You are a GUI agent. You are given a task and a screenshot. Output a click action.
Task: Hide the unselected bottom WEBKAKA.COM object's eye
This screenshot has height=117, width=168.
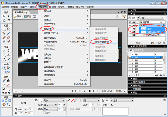[x=134, y=35]
